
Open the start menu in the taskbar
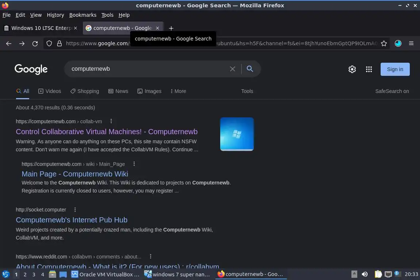[5, 274]
